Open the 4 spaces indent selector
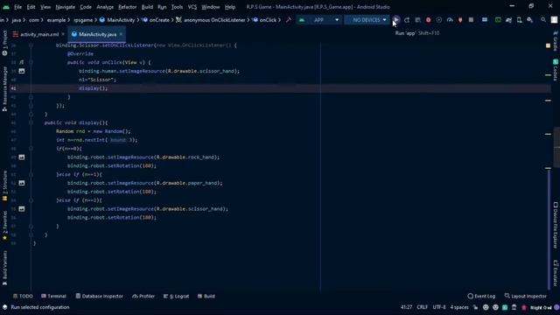560x315 pixels. pyautogui.click(x=458, y=307)
